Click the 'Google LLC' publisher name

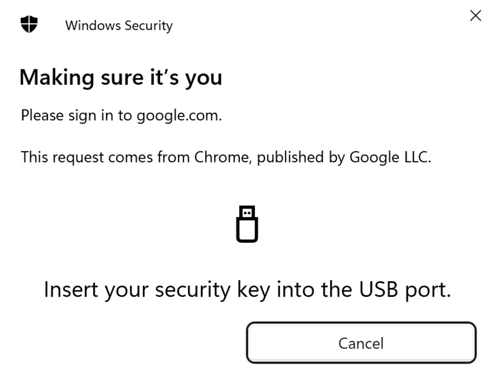[x=389, y=157]
